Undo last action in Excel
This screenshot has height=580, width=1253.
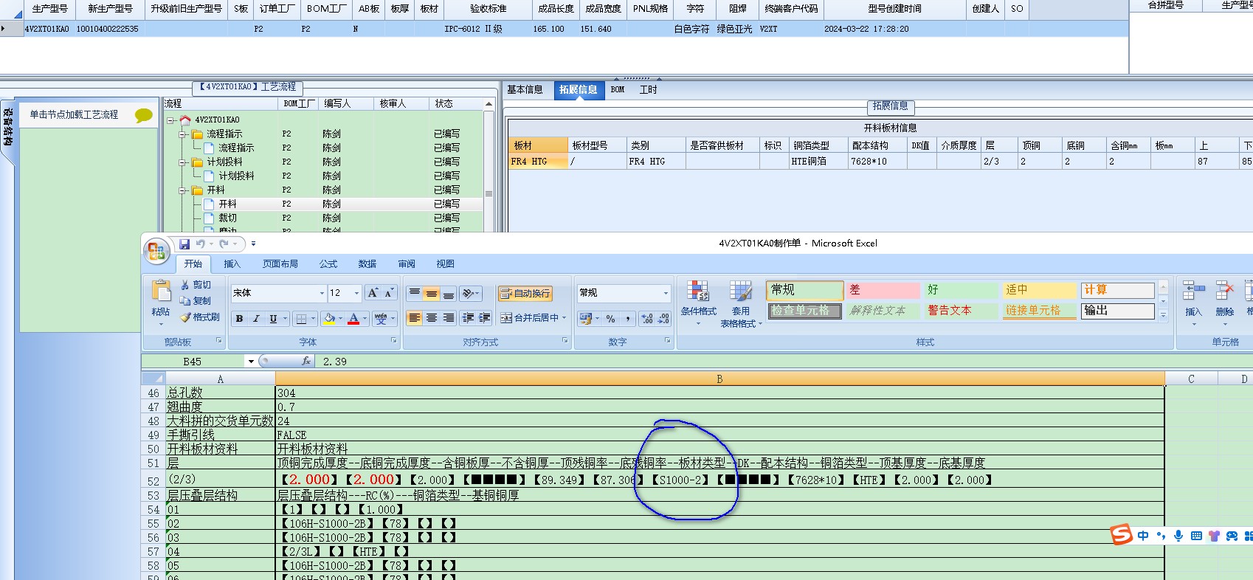[x=200, y=244]
